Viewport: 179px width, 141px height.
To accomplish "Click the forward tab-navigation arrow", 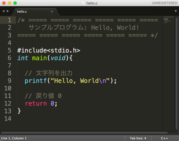I will click(x=8, y=11).
